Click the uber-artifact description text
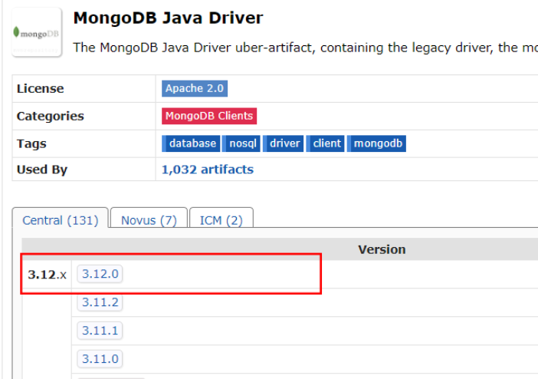The width and height of the screenshot is (538, 379). coord(305,48)
